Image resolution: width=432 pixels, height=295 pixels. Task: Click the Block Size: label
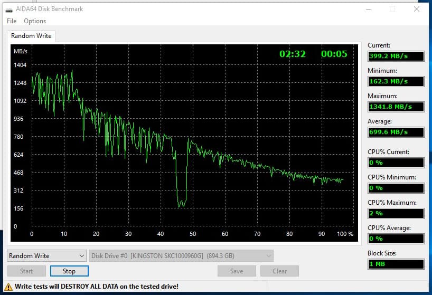(x=382, y=253)
